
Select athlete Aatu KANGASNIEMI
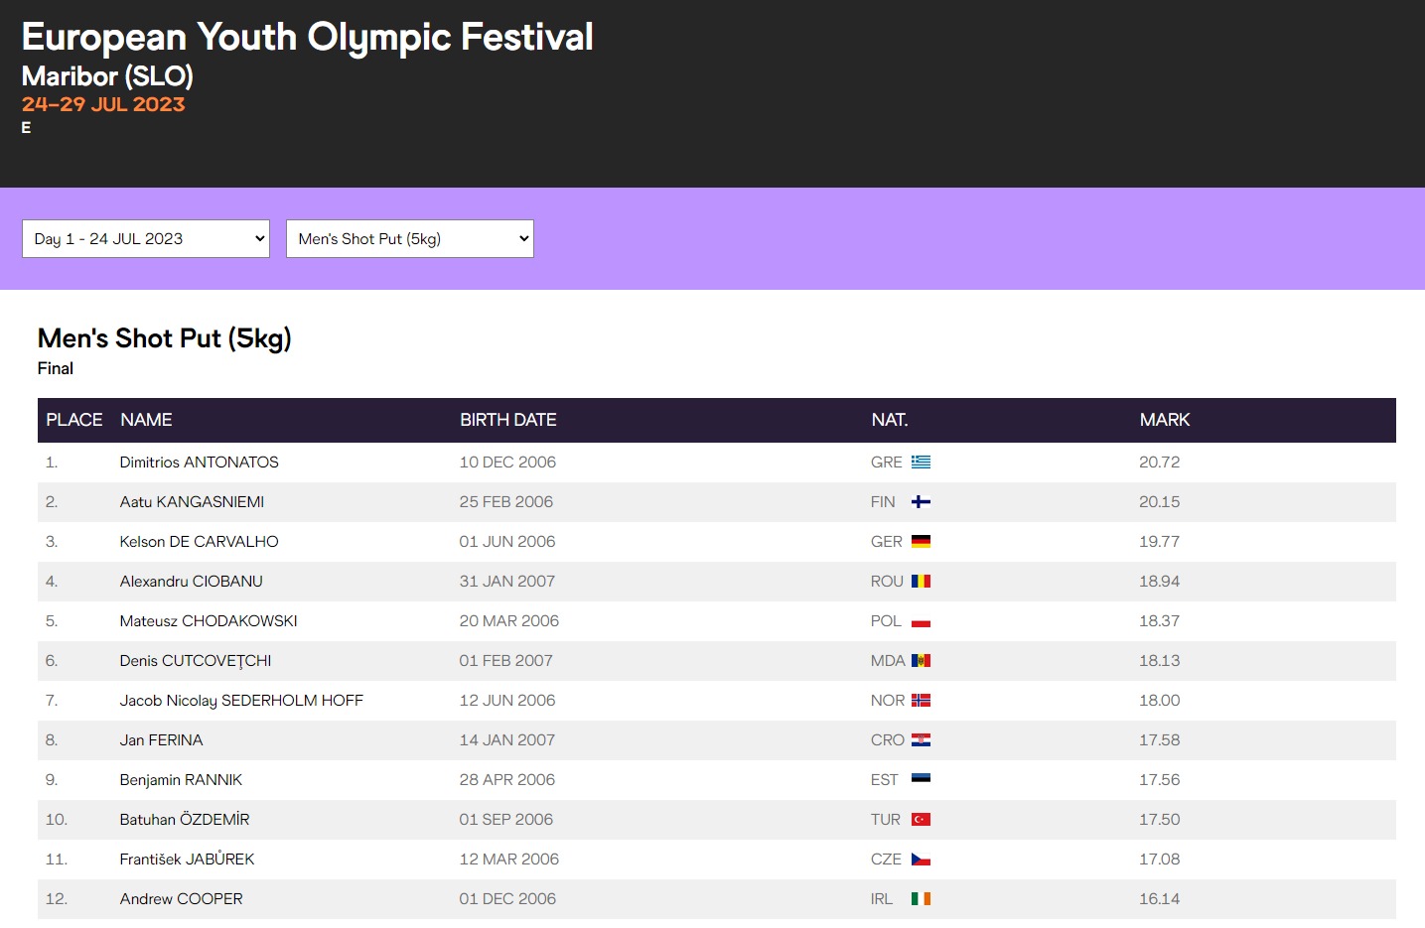(192, 501)
